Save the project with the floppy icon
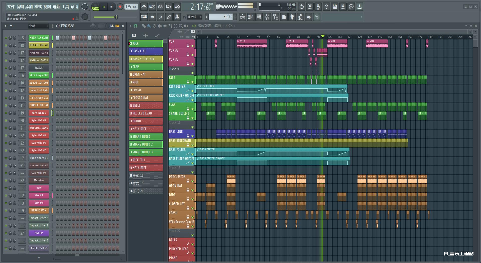 click(x=335, y=7)
